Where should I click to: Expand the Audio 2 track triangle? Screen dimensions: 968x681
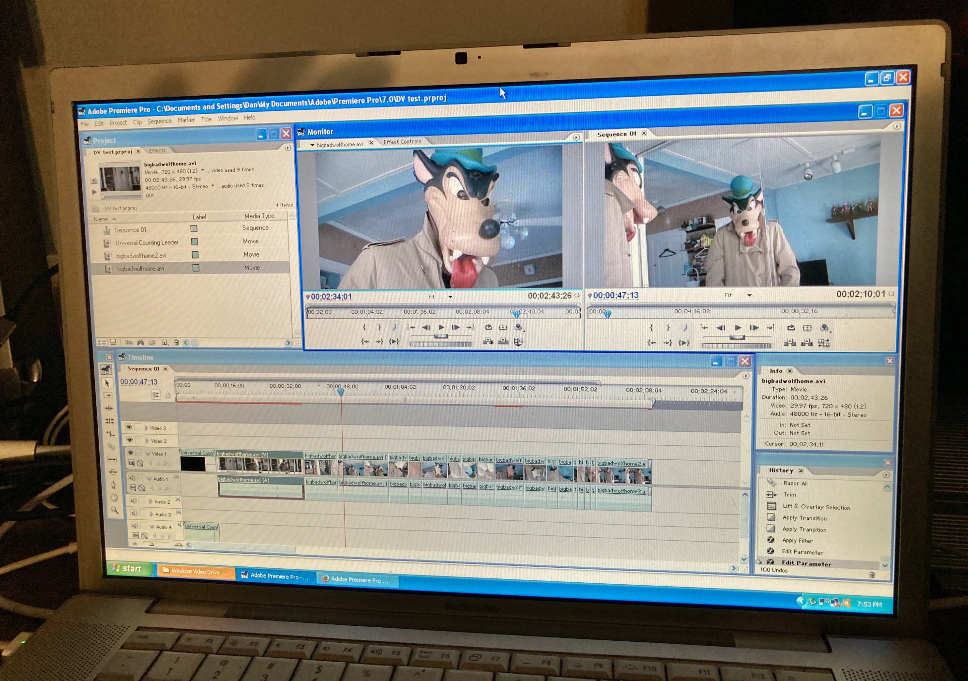coord(151,501)
